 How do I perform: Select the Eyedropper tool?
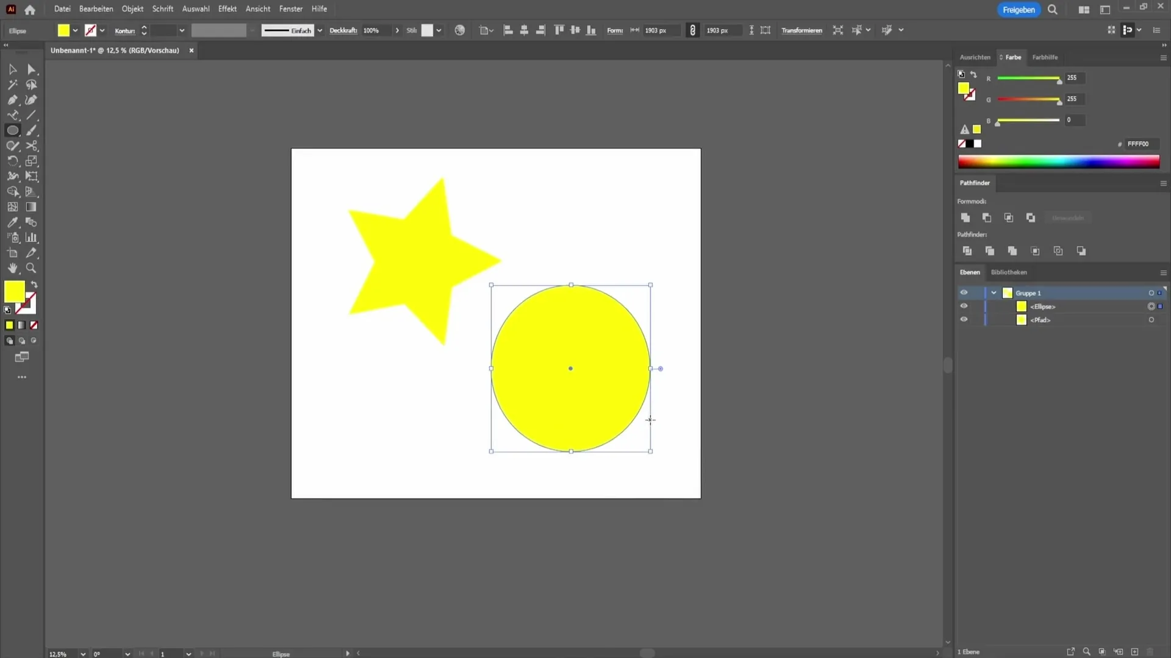(12, 222)
